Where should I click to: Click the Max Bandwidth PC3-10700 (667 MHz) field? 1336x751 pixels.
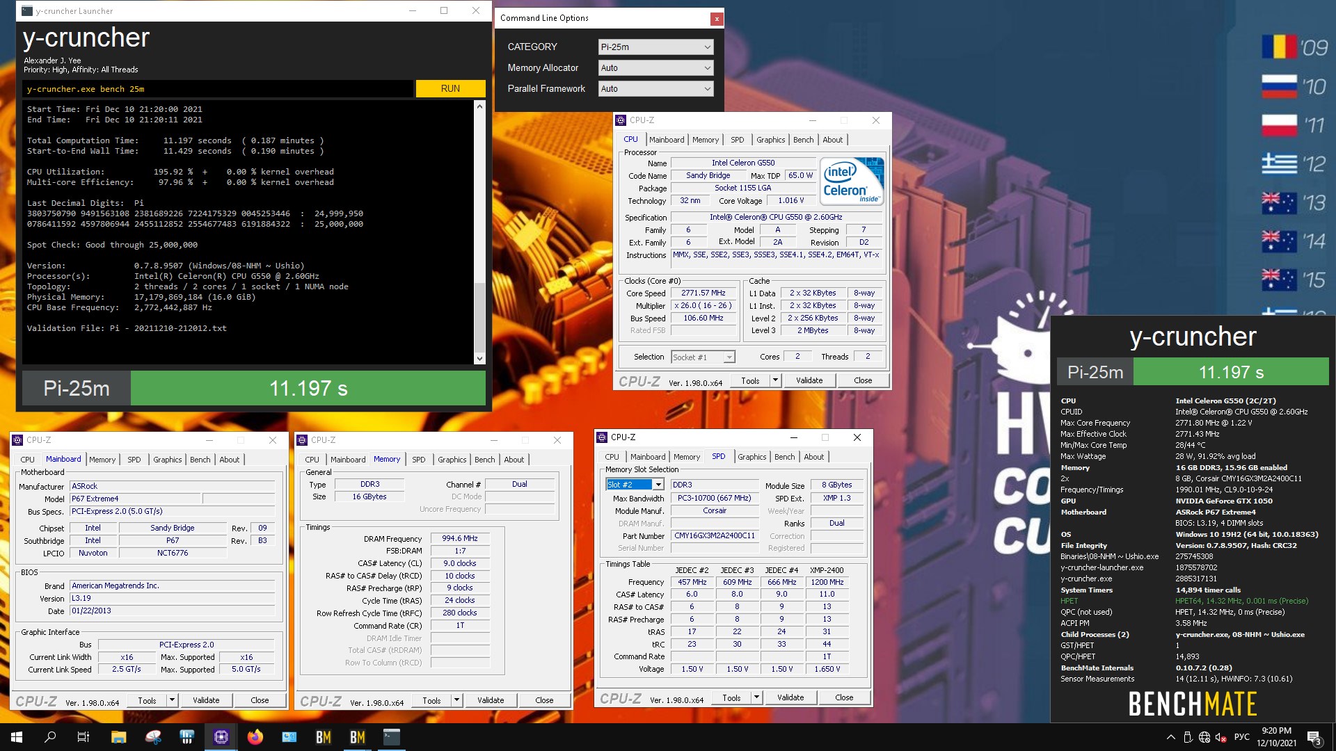point(715,498)
